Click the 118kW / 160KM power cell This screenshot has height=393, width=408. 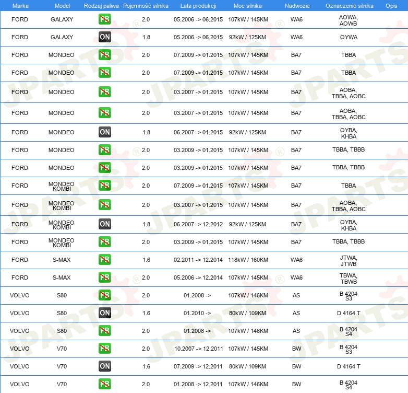[x=248, y=260]
